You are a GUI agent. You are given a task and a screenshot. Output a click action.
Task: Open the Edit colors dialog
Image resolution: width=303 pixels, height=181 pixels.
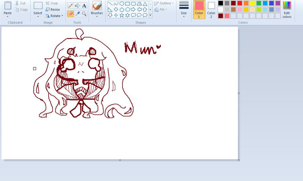[x=287, y=9]
